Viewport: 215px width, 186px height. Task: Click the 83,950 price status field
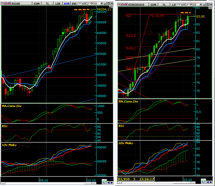[136, 179]
